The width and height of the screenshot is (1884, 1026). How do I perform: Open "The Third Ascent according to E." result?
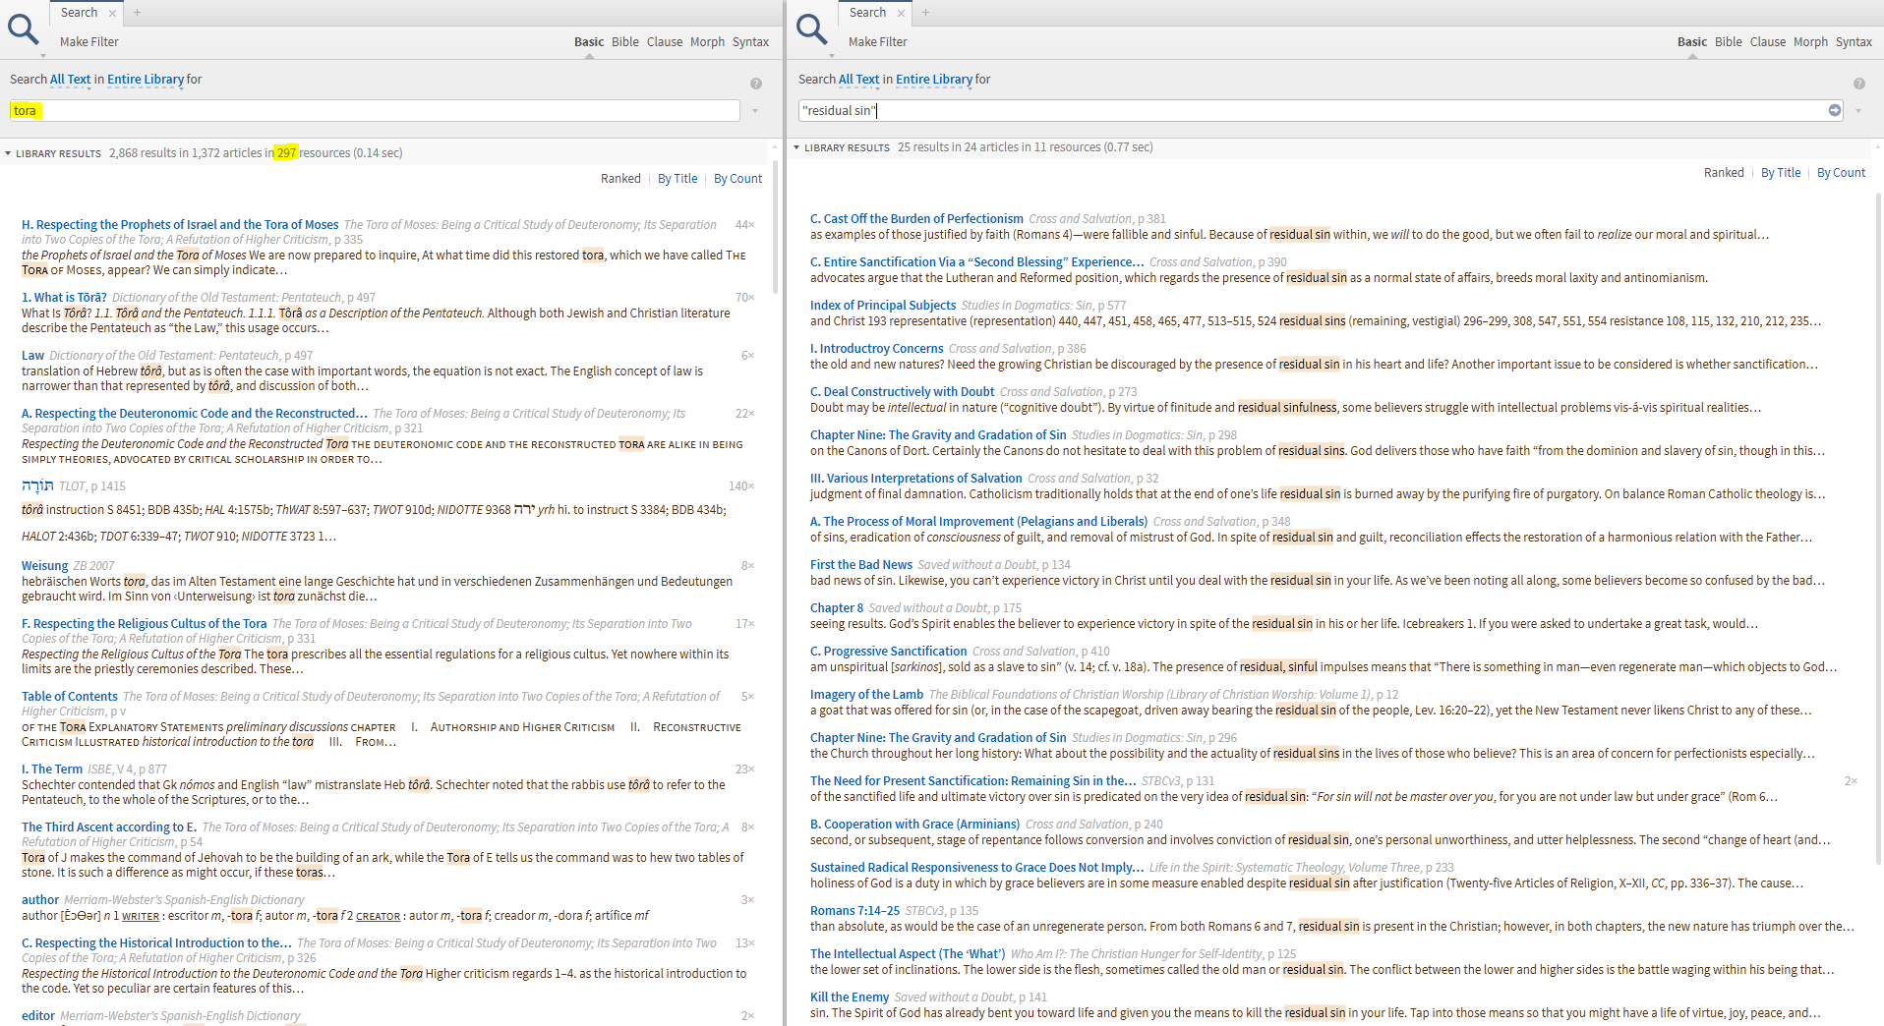coord(109,827)
